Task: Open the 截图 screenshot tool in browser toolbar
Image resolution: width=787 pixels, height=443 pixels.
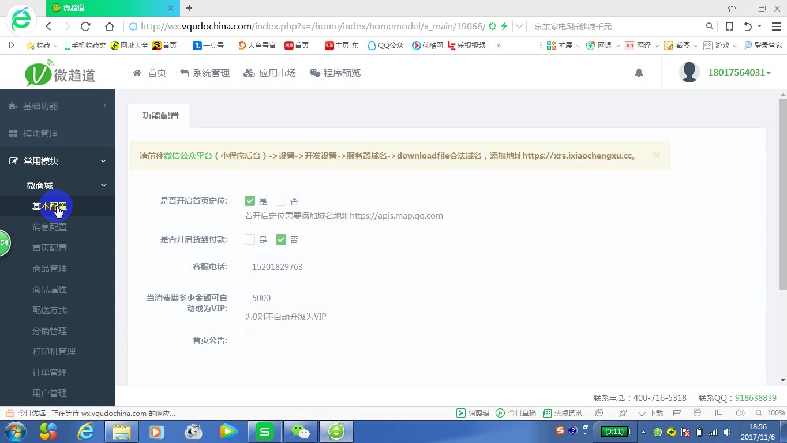Action: (680, 45)
